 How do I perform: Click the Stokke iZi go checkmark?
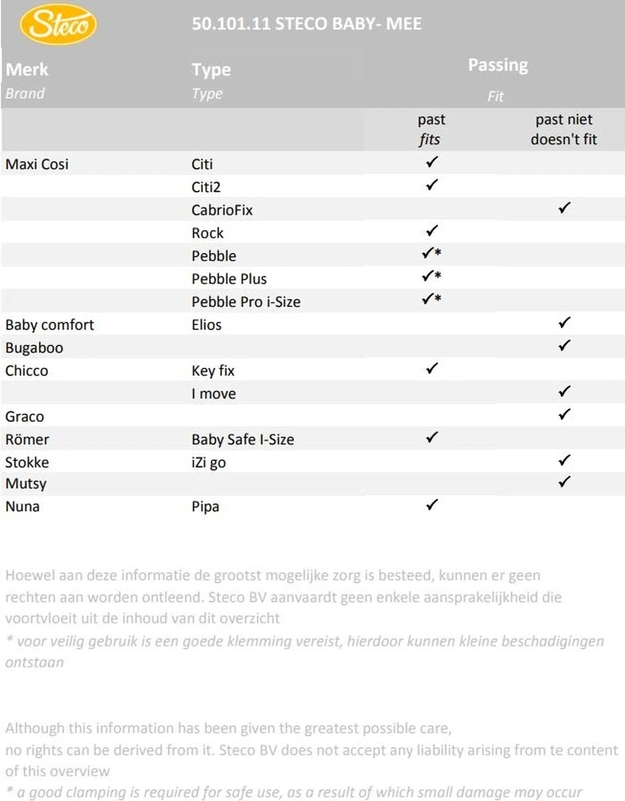coord(564,460)
